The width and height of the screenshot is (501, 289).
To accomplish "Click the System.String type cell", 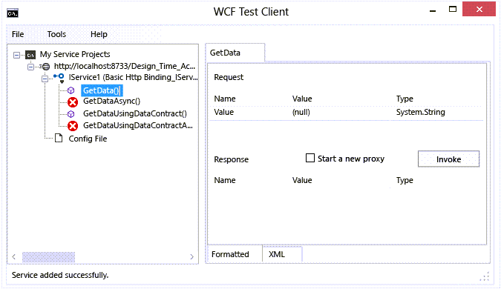I will (x=421, y=113).
